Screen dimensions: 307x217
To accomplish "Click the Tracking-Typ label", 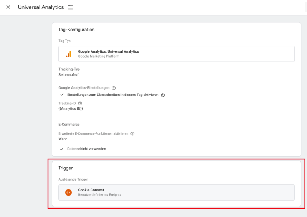I will click(x=69, y=69).
